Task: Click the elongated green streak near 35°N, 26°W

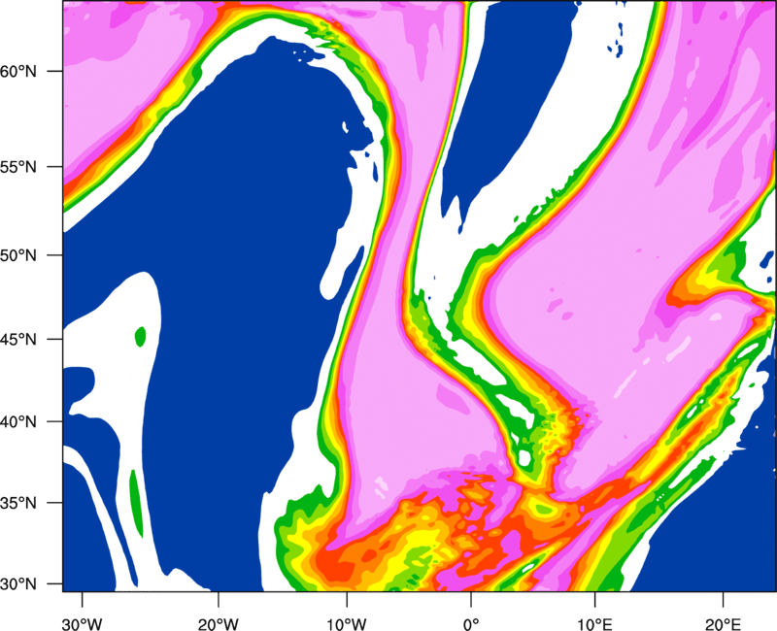Action: 135,503
